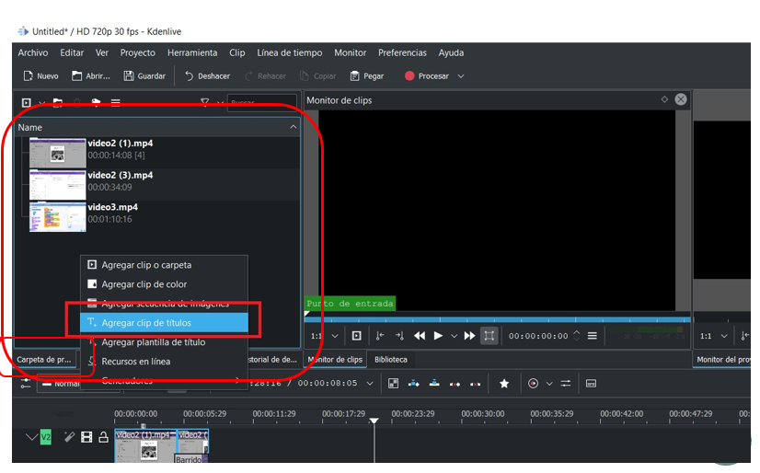760x473 pixels.
Task: Open the add clip dropdown arrow in bin
Action: pos(41,103)
